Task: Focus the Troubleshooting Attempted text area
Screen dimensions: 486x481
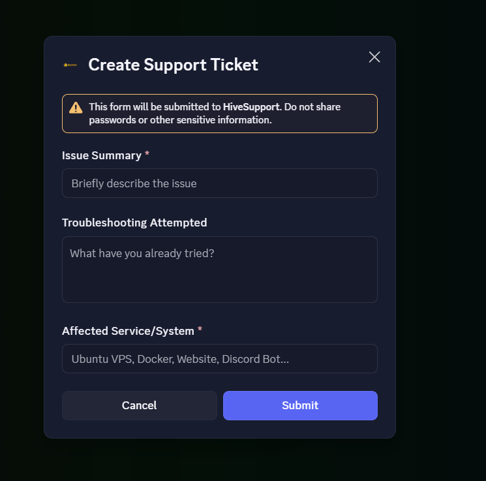Action: (219, 269)
